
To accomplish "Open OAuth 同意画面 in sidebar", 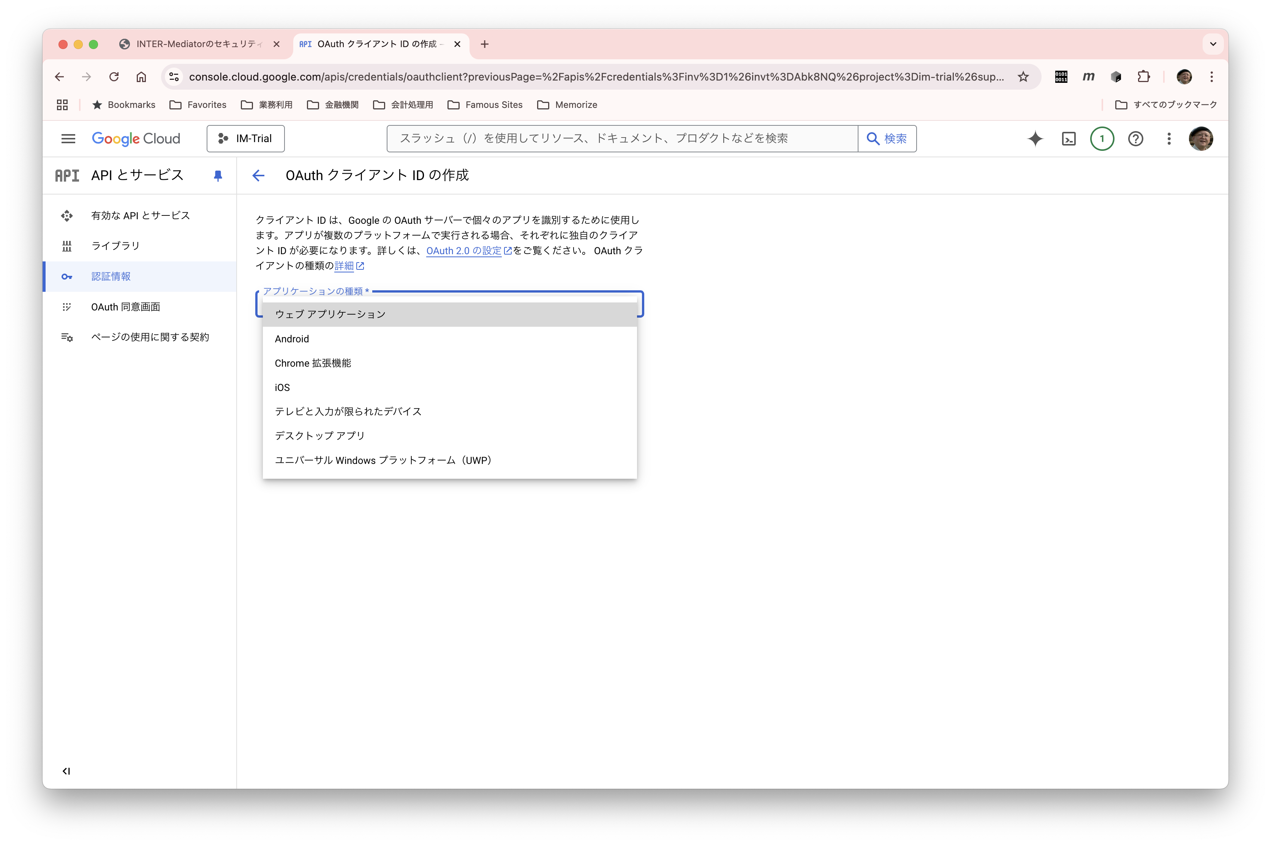I will click(x=140, y=307).
